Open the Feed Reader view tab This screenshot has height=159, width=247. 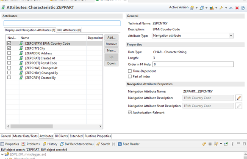129,144
